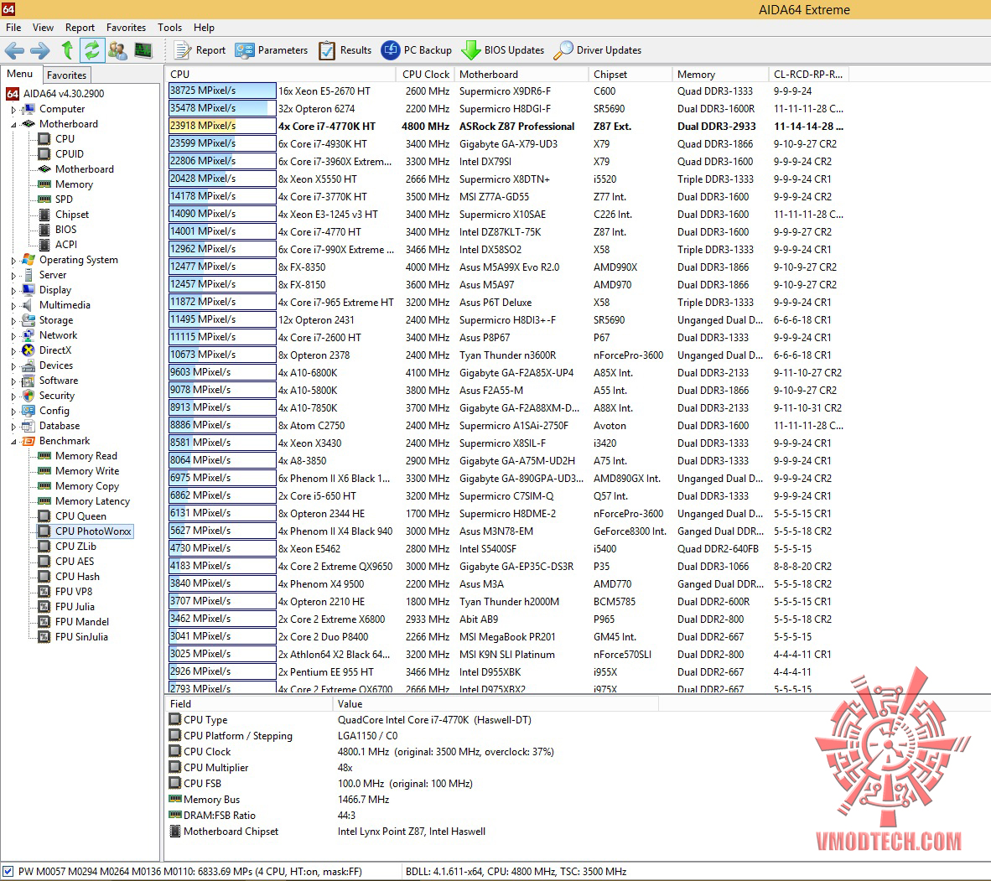
Task: Click the Back arrow toolbar icon
Action: [14, 50]
